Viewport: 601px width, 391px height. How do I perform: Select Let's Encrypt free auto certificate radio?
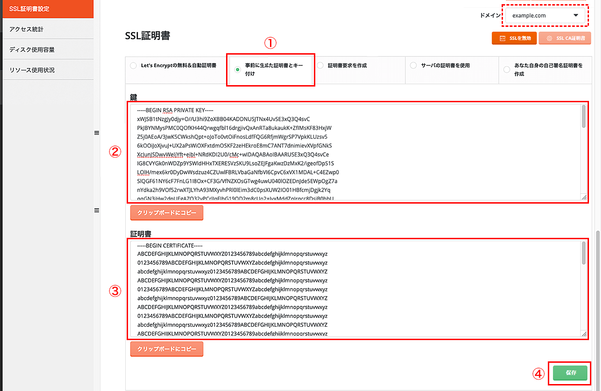(133, 66)
